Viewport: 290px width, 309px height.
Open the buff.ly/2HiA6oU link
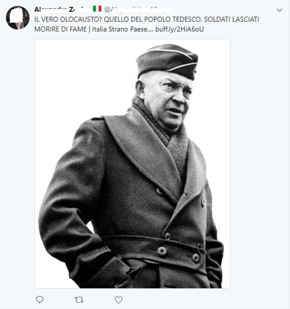(x=179, y=29)
